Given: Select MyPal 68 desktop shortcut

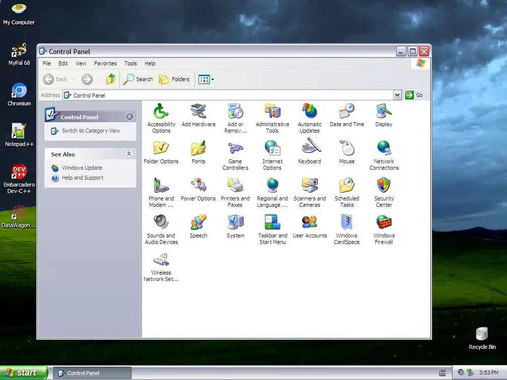Looking at the screenshot, I should point(19,54).
